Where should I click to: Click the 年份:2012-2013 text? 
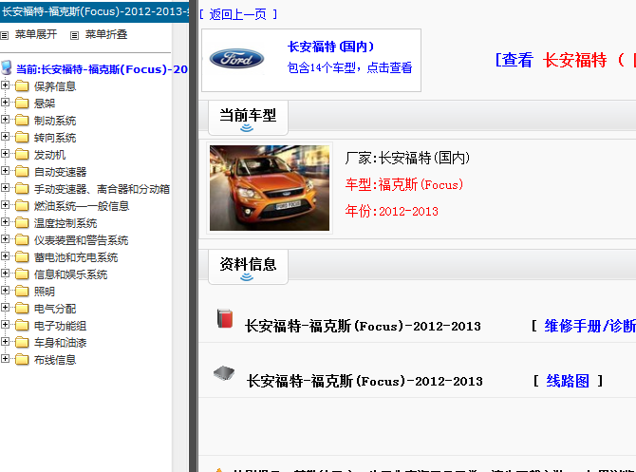391,211
